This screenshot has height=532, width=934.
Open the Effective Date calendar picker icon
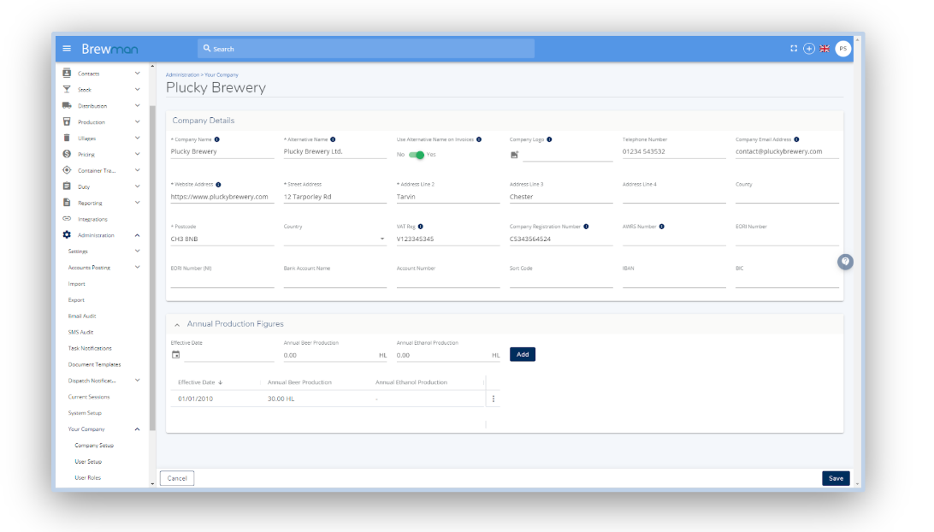click(175, 354)
